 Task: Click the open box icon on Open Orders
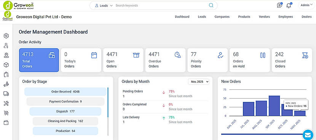[136, 55]
